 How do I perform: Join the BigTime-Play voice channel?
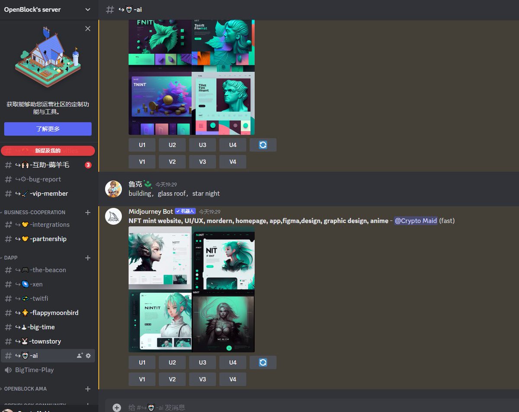(35, 370)
